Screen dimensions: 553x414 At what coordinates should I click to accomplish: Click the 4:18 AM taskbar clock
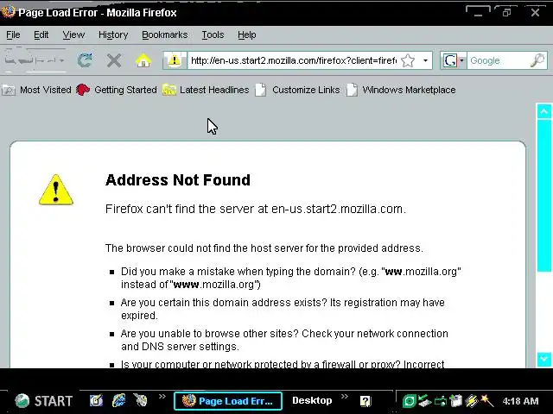point(520,401)
